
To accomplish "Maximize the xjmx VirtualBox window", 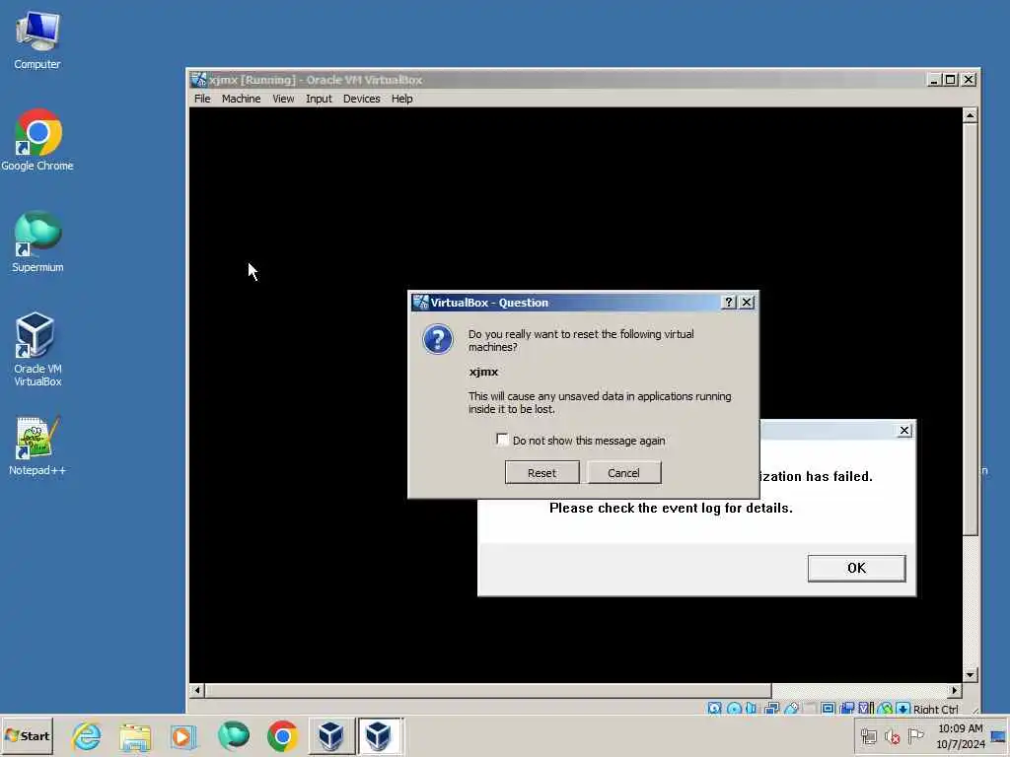I will click(951, 80).
